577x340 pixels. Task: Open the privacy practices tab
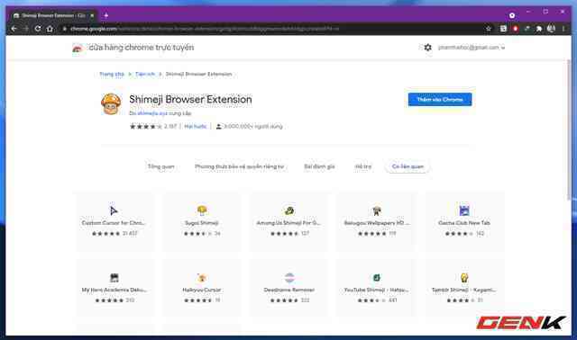coord(240,166)
